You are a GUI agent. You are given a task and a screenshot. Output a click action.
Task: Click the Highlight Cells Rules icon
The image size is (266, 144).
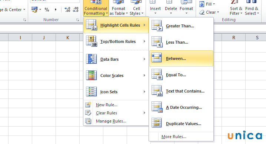click(92, 25)
